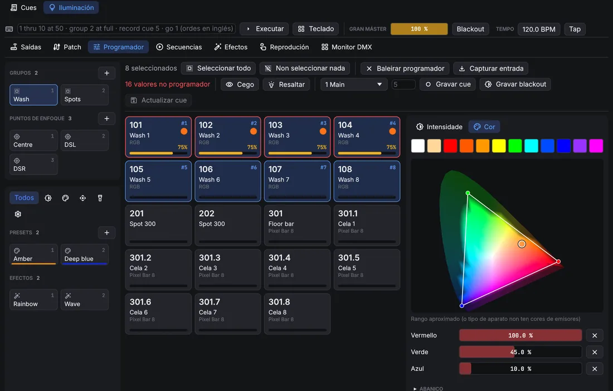The height and width of the screenshot is (391, 613).
Task: Clear the Azul value with X
Action: (594, 369)
